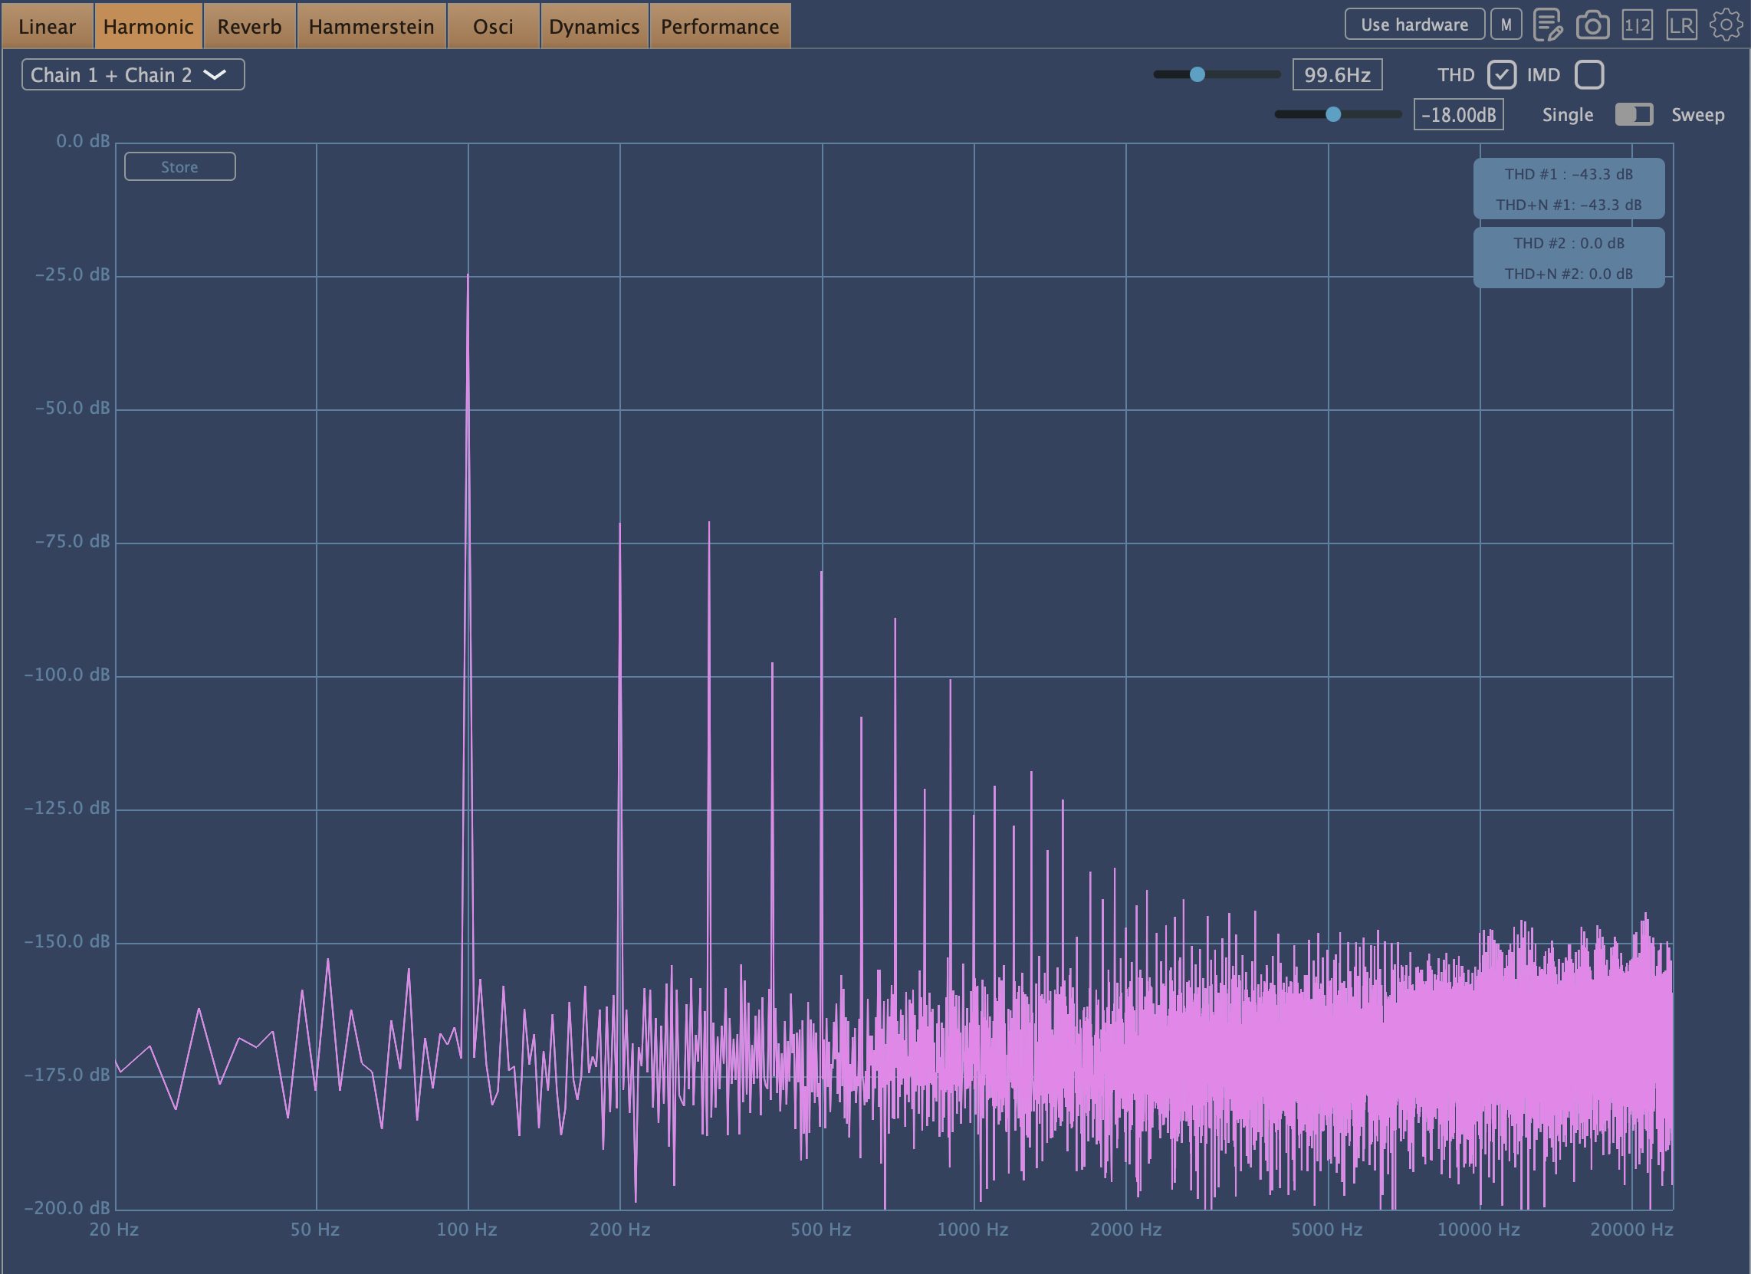Click the 0.0 dB axis label

click(x=83, y=141)
